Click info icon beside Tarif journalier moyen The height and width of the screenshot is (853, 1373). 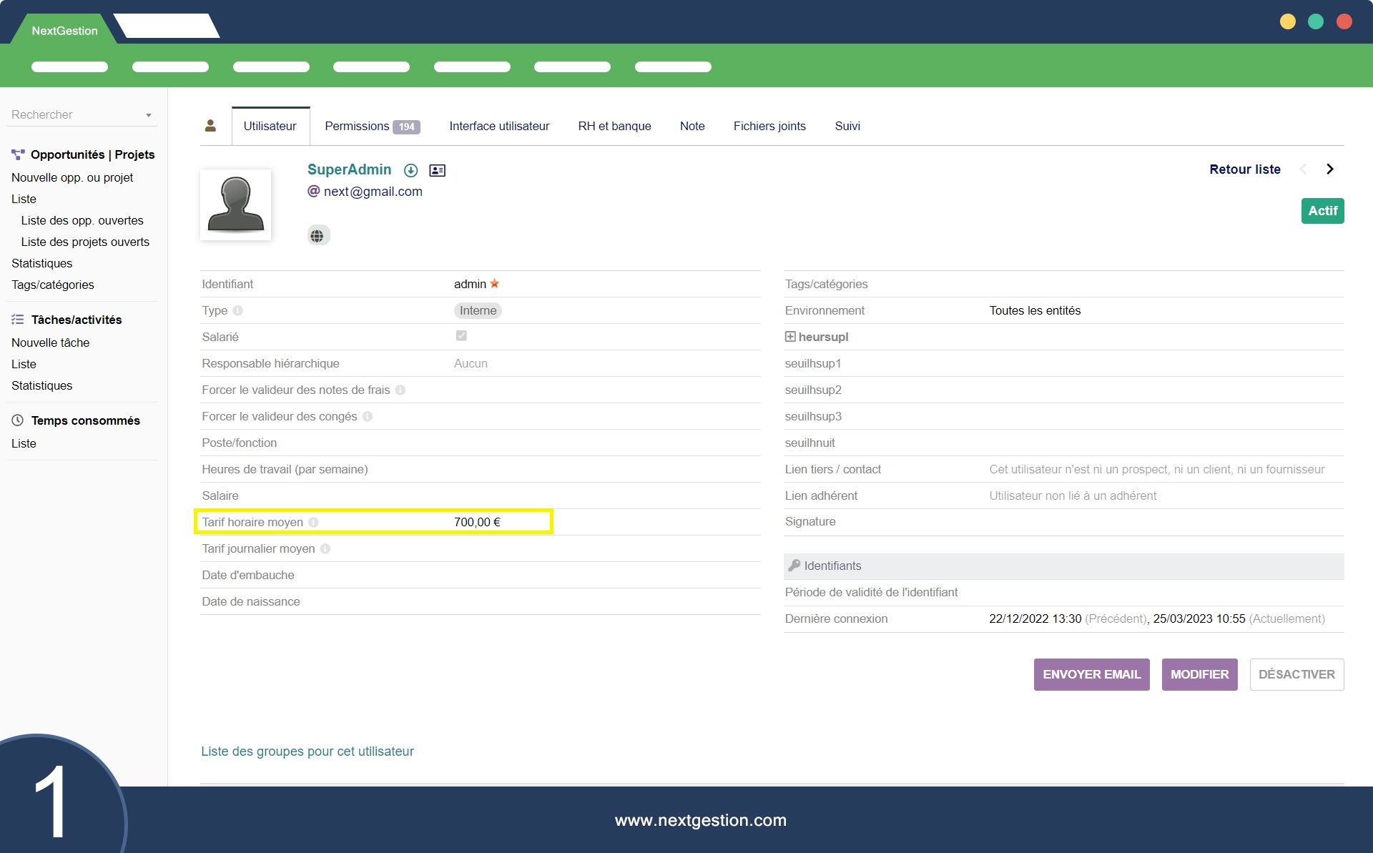pyautogui.click(x=325, y=549)
